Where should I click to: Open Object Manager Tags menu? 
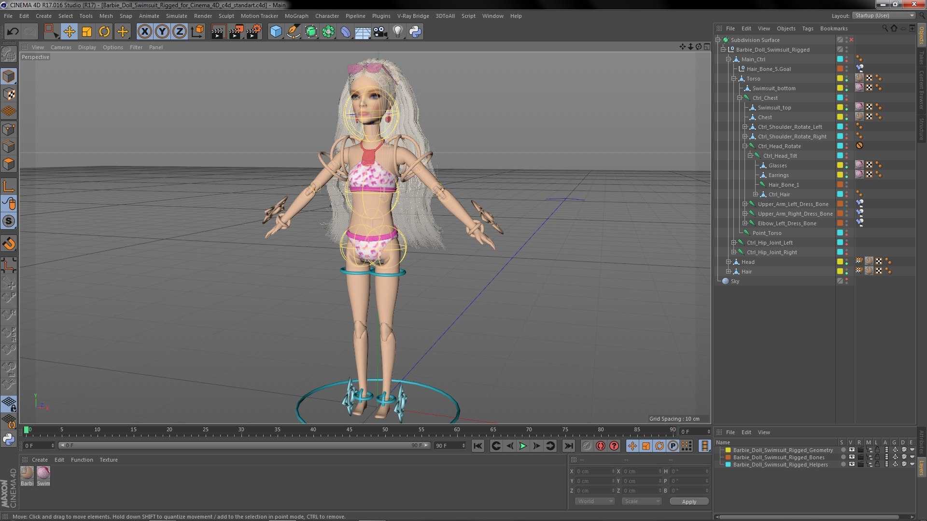(807, 28)
